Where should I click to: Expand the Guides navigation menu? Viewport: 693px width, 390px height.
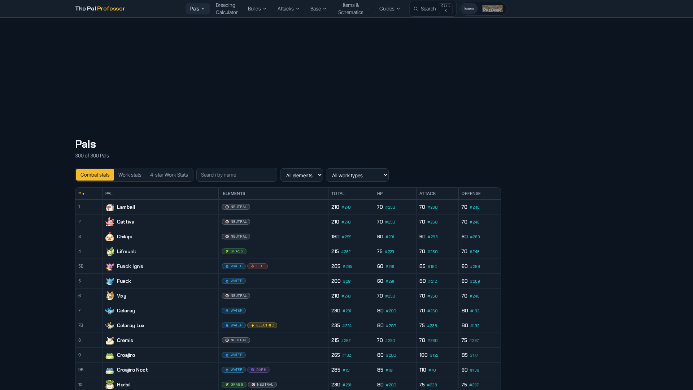[390, 9]
